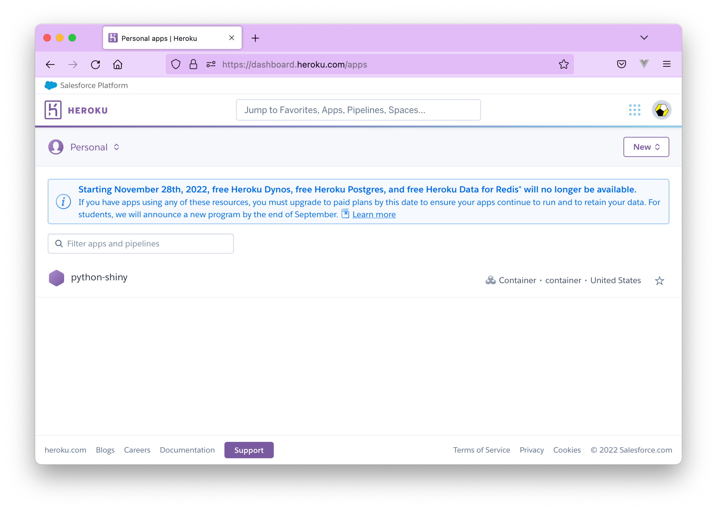Click the Vue devtools extension icon
This screenshot has width=717, height=511.
(644, 64)
